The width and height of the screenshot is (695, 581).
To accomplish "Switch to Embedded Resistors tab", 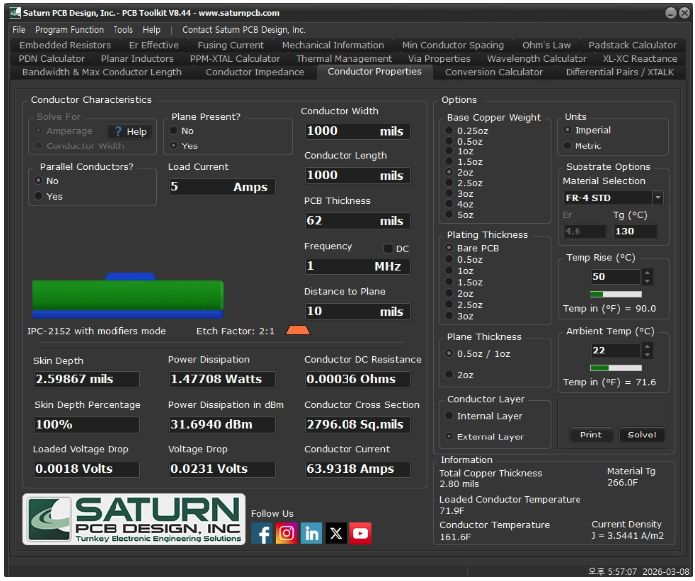I will (65, 45).
